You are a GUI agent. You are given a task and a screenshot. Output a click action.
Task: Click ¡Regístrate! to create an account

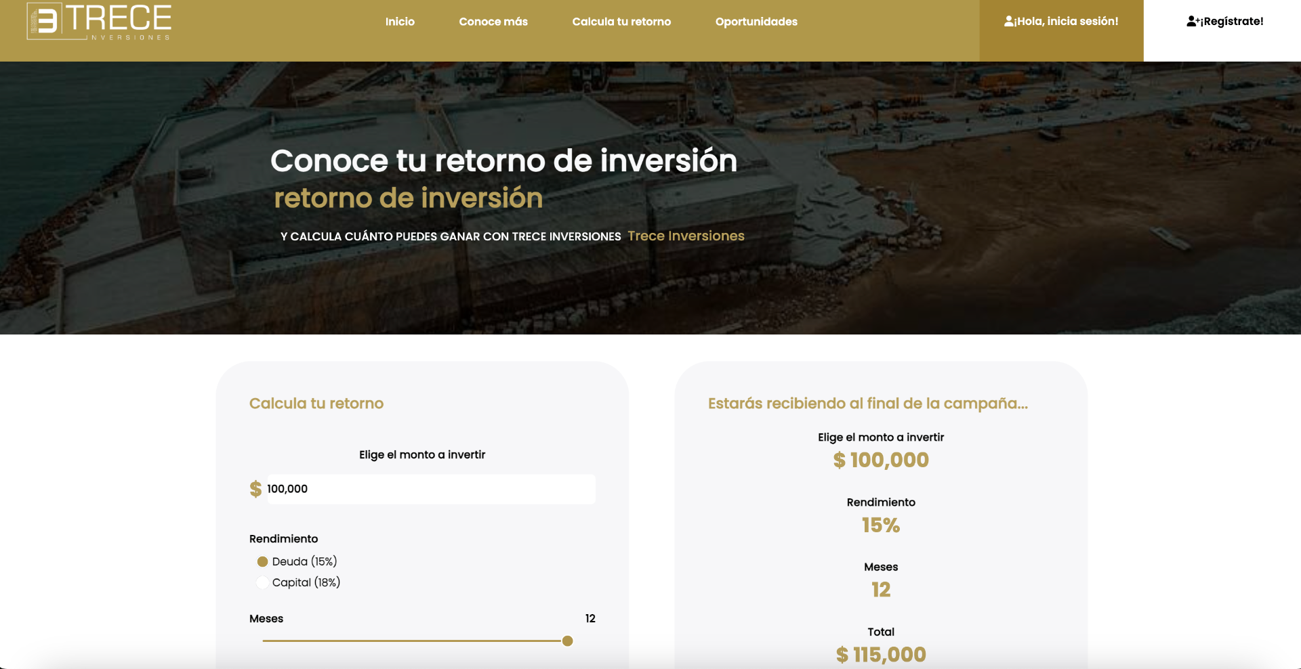tap(1224, 20)
